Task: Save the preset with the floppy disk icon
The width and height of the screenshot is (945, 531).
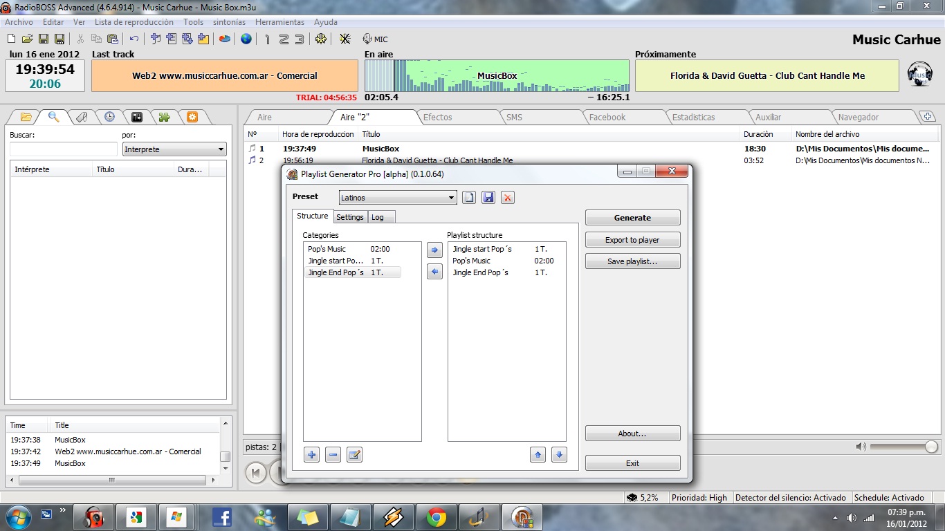Action: tap(488, 198)
